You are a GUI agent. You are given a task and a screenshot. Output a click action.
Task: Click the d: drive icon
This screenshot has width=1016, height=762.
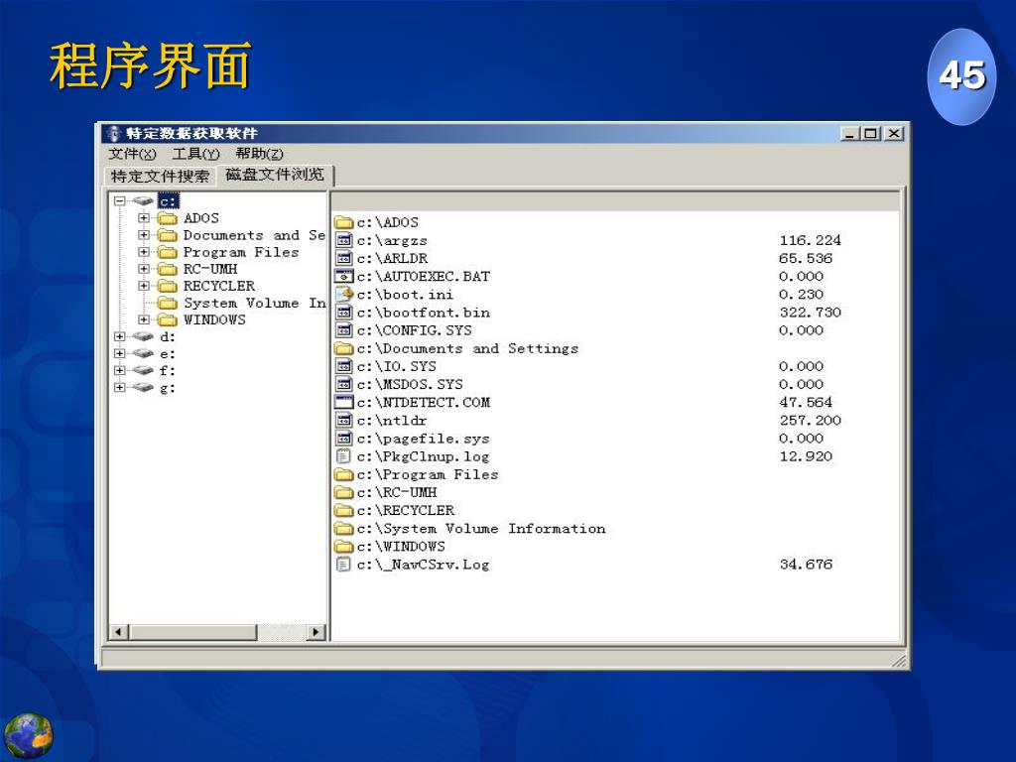click(143, 336)
